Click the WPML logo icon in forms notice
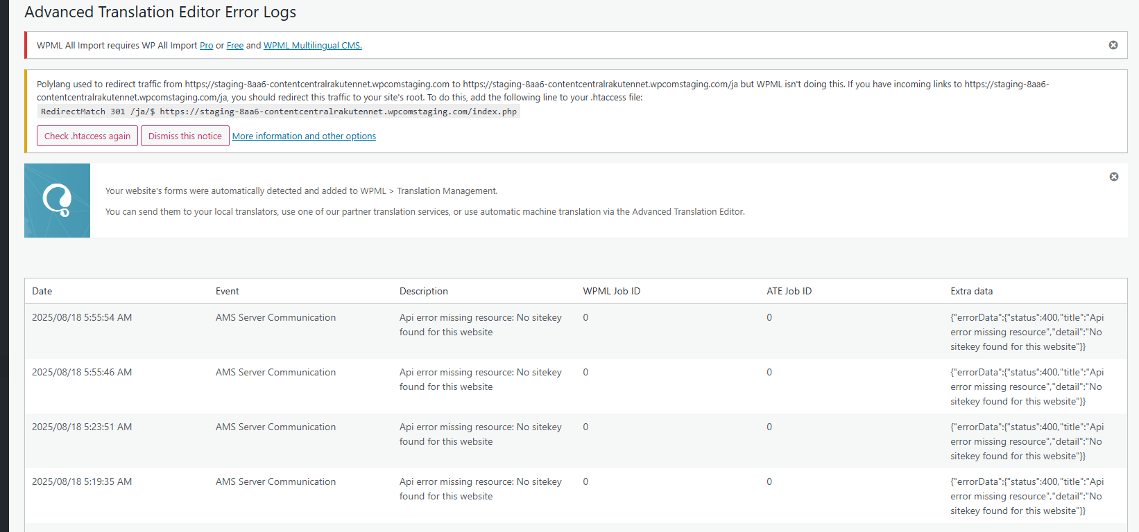 click(57, 201)
